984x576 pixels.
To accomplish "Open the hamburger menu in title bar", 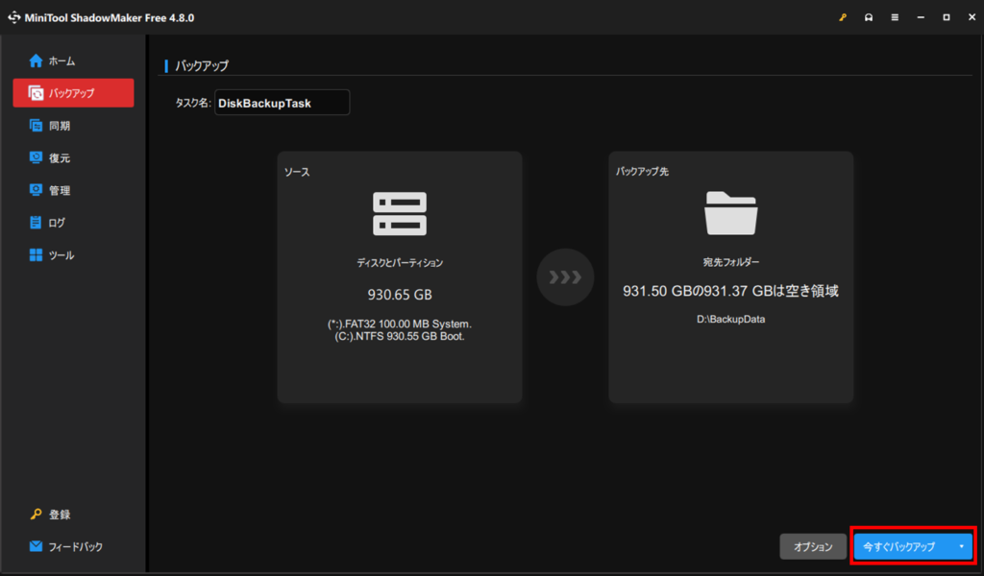I will 895,17.
